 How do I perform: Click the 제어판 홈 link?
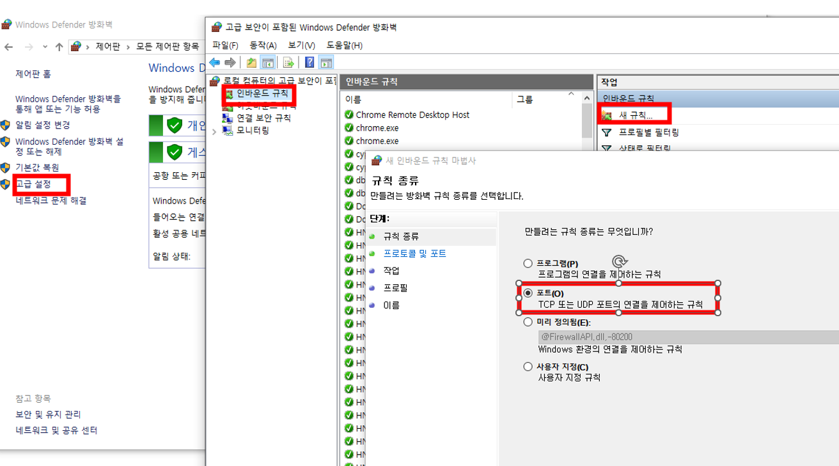[33, 74]
